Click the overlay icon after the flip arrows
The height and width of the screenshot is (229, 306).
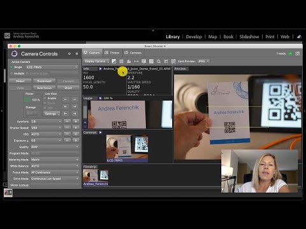(x=144, y=61)
